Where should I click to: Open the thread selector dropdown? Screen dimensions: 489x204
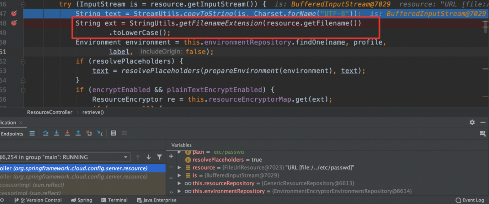(126, 157)
